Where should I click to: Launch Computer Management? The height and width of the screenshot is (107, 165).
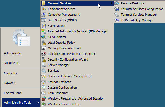[x=77, y=15]
